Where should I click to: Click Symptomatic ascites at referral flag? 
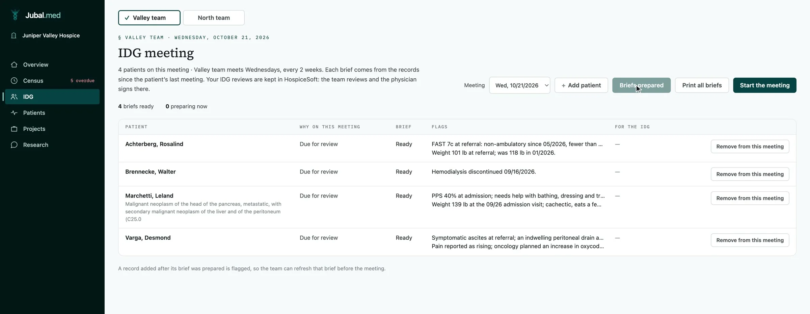517,238
